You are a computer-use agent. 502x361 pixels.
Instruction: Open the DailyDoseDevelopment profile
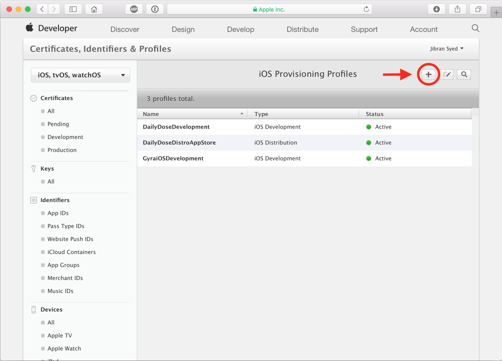tap(176, 127)
